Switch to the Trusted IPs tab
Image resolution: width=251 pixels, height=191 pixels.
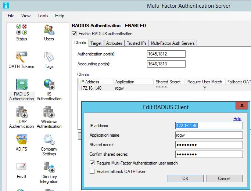pyautogui.click(x=137, y=43)
